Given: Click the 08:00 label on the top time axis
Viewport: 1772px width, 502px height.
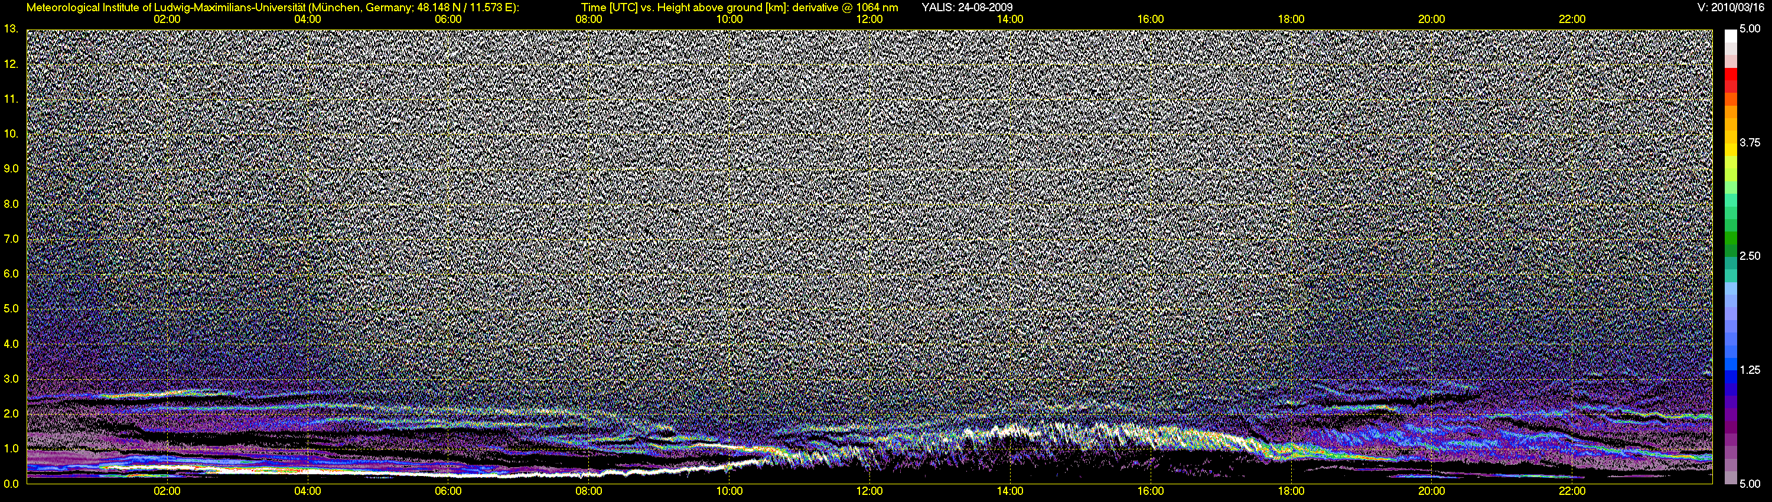Looking at the screenshot, I should pos(589,19).
